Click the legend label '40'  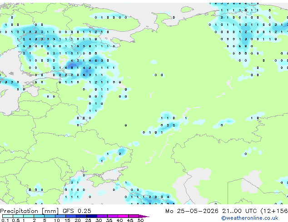(x=119, y=220)
